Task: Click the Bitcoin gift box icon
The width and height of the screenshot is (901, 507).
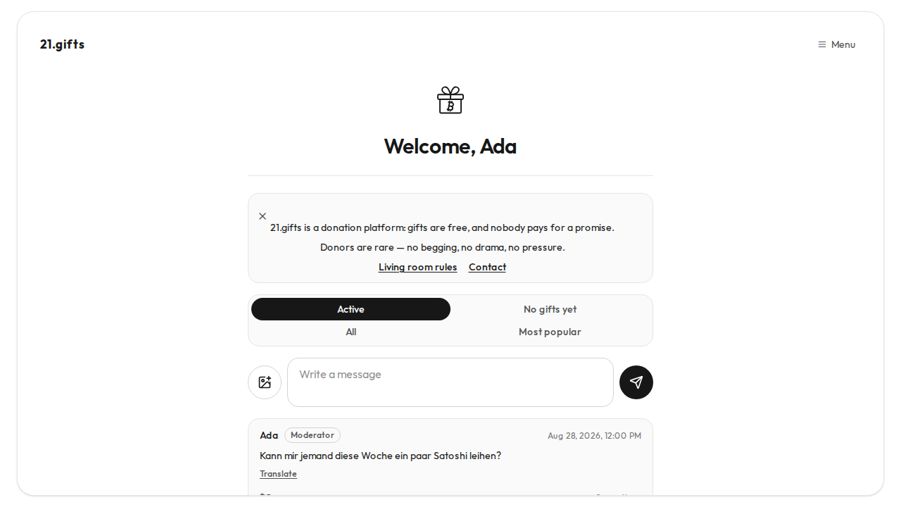Action: pyautogui.click(x=450, y=100)
